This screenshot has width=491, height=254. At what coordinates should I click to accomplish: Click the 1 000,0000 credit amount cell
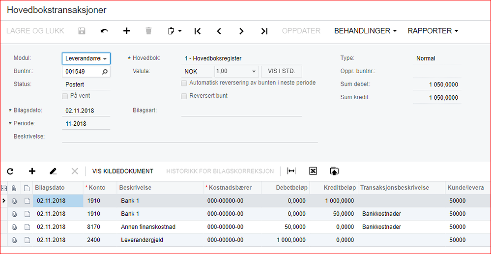[334, 201]
